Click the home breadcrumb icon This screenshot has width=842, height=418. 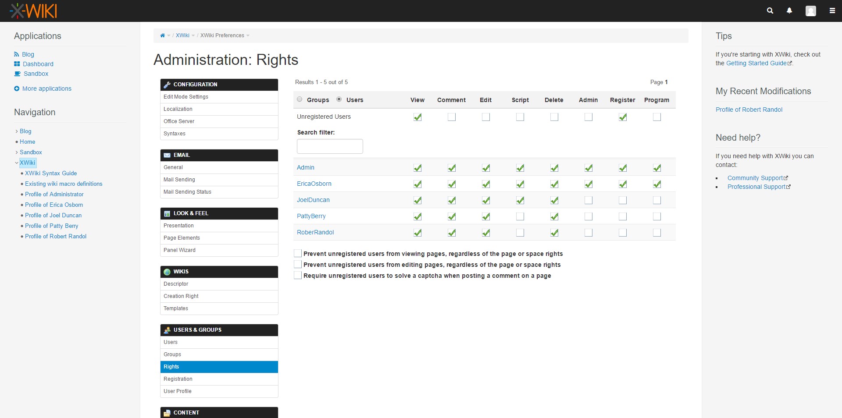[x=162, y=35]
